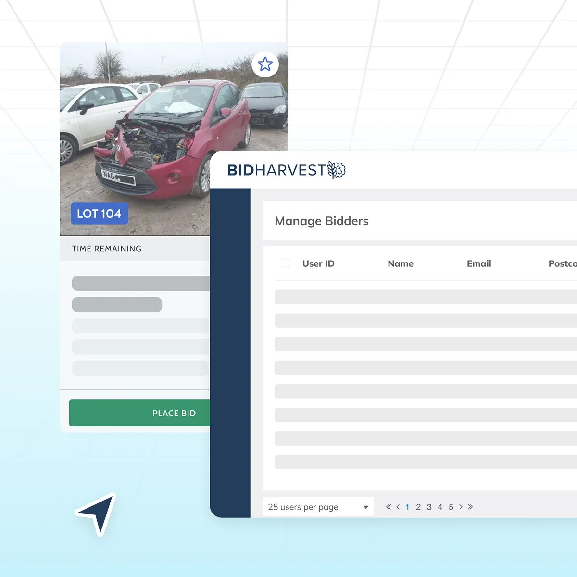Jump to first page with double-left arrows
Screen dimensions: 577x577
tap(389, 507)
